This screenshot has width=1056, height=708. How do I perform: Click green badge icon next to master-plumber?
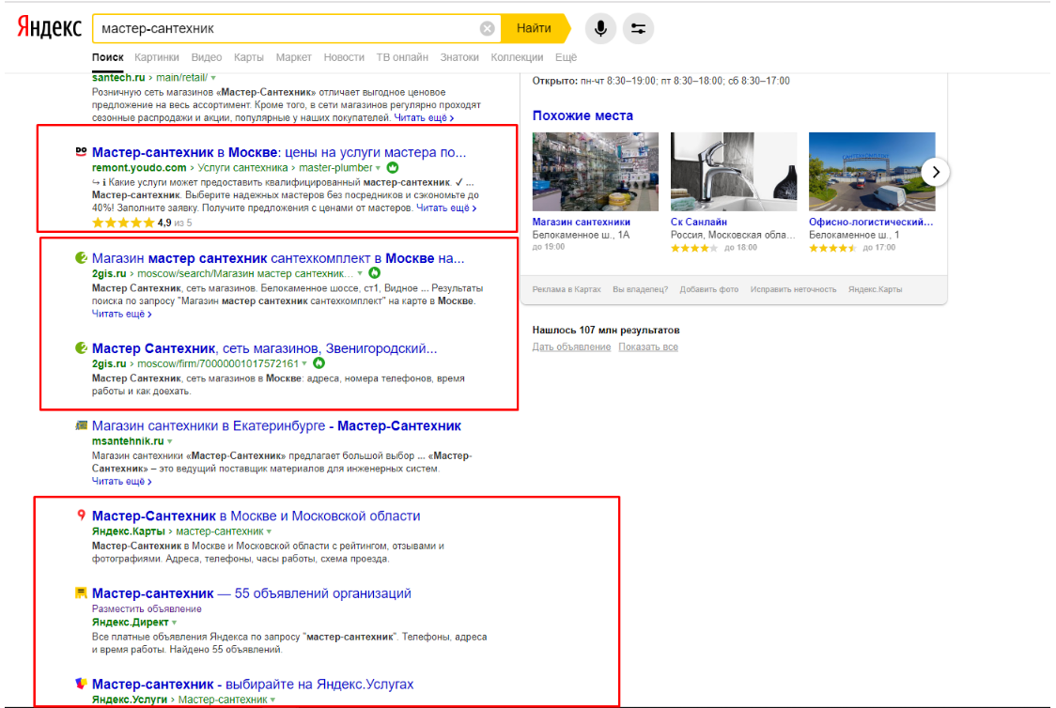(x=393, y=167)
